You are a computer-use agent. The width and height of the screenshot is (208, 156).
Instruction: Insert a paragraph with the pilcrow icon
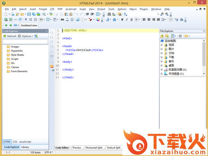(26, 19)
